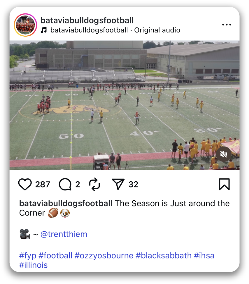The width and height of the screenshot is (249, 284).
Task: Click the music note audio icon
Action: coord(44,30)
